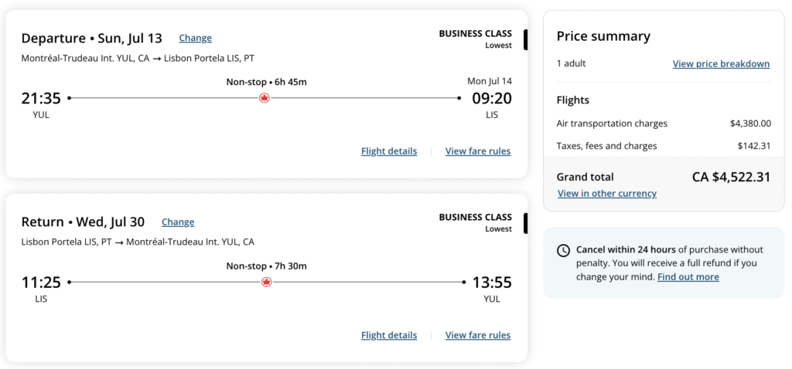Image resolution: width=792 pixels, height=369 pixels.
Task: Click the Air Canada logo on departure flight
Action: [x=265, y=98]
